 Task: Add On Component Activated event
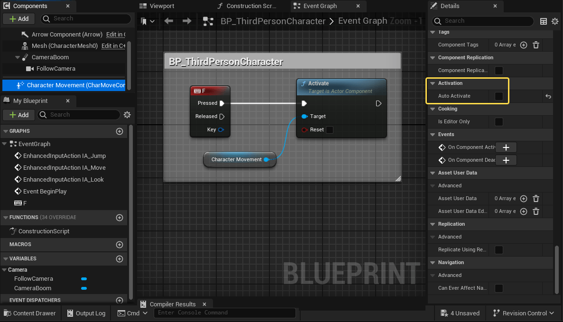pos(506,147)
